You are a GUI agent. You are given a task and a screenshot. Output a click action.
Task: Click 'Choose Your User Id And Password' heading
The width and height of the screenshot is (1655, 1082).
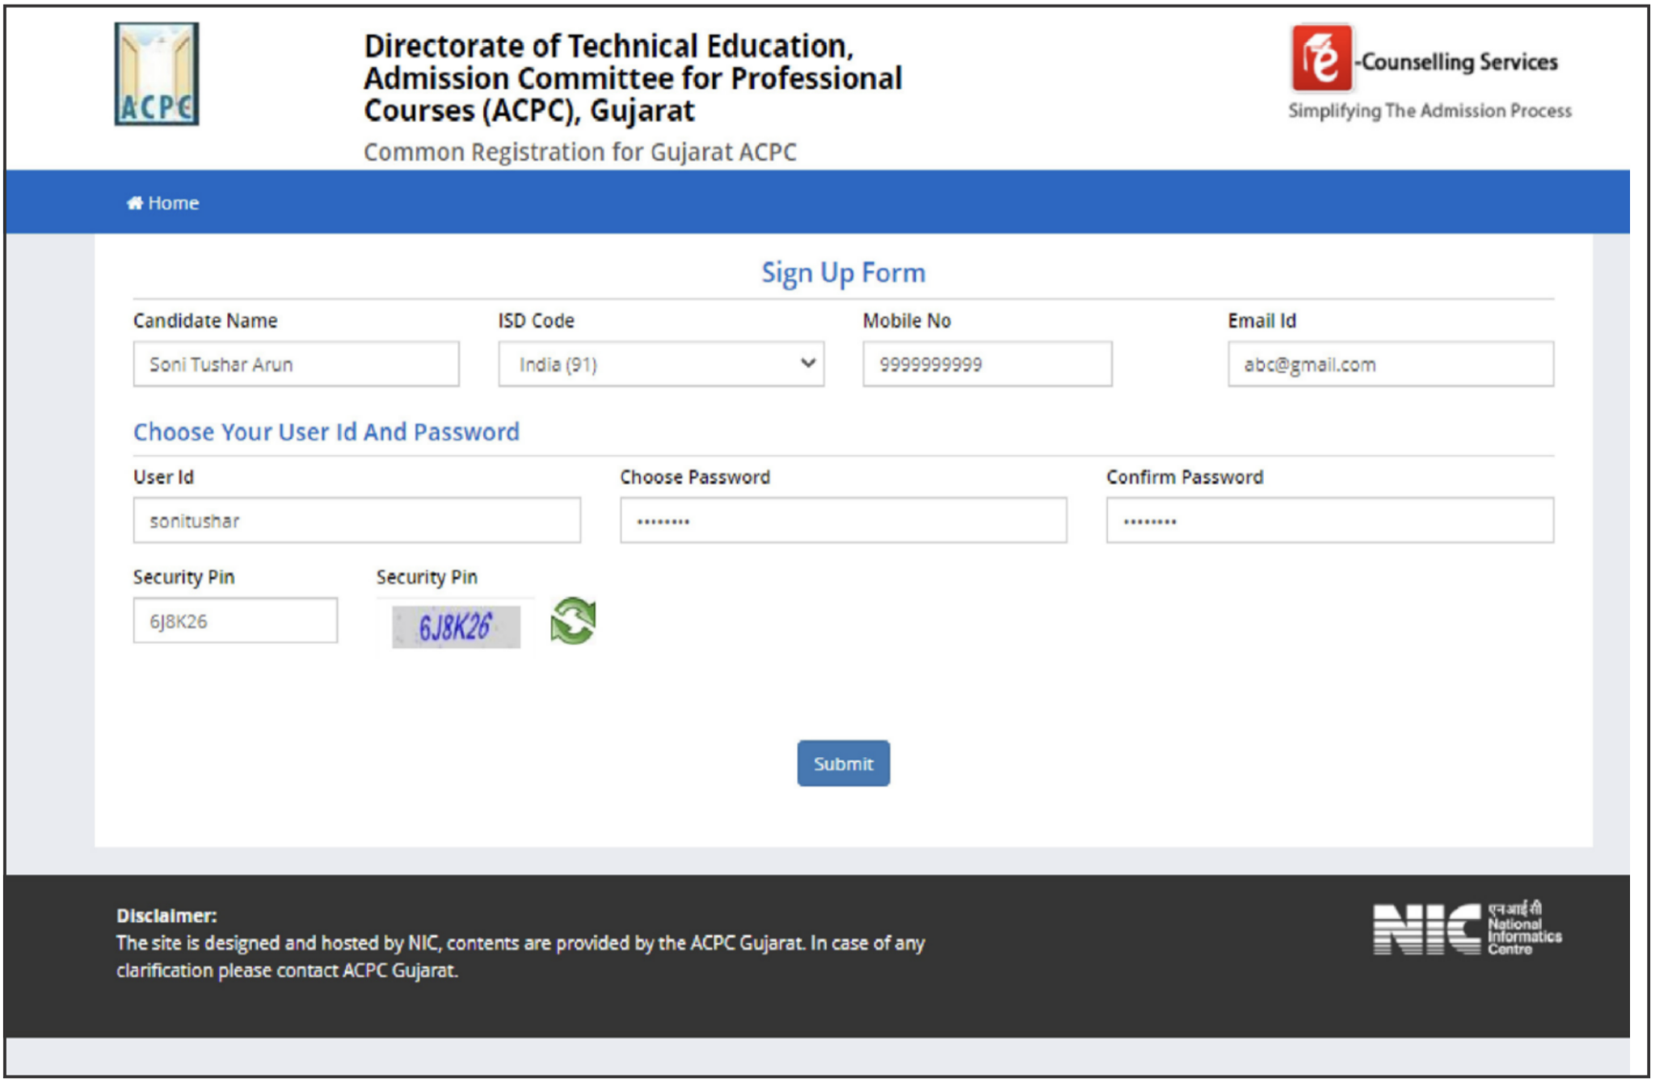[x=326, y=432]
